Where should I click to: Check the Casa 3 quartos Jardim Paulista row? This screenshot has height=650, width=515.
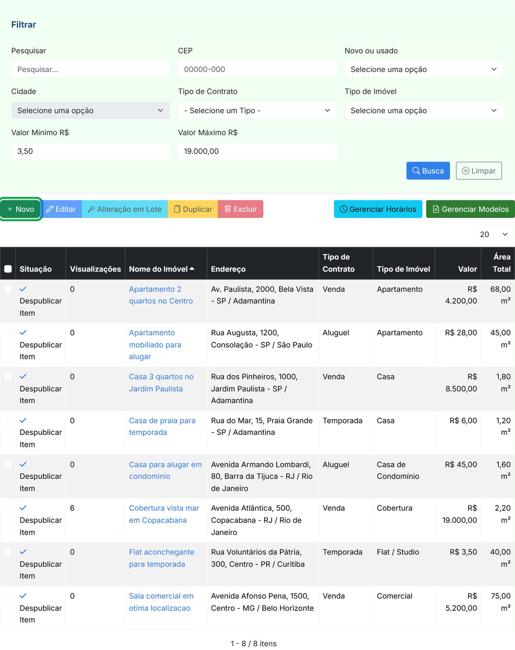tap(8, 376)
